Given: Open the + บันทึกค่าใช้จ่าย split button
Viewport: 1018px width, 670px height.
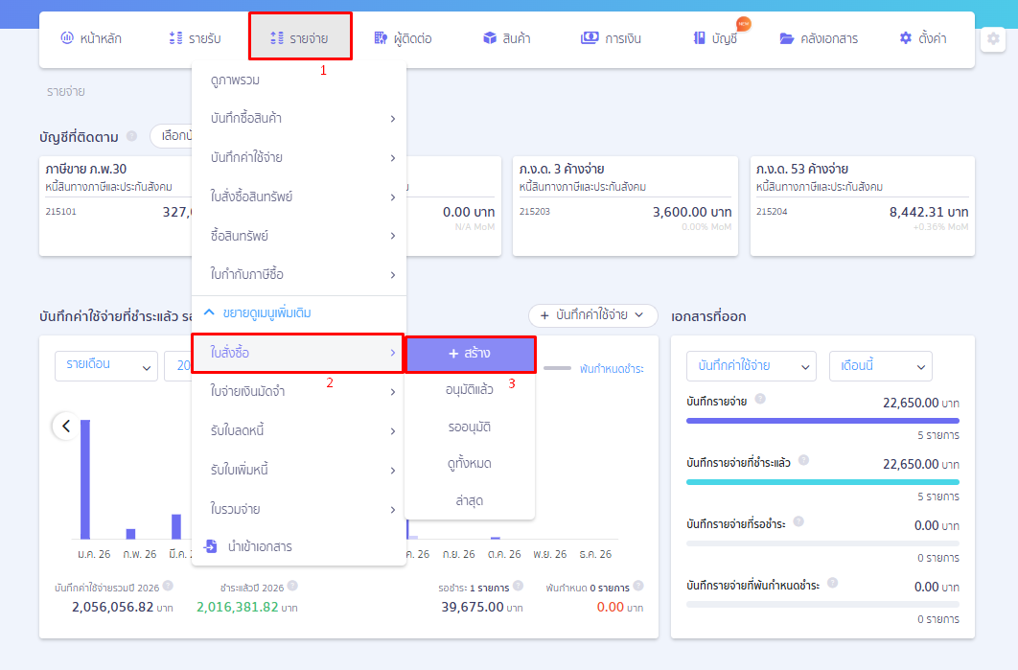Looking at the screenshot, I should 593,315.
